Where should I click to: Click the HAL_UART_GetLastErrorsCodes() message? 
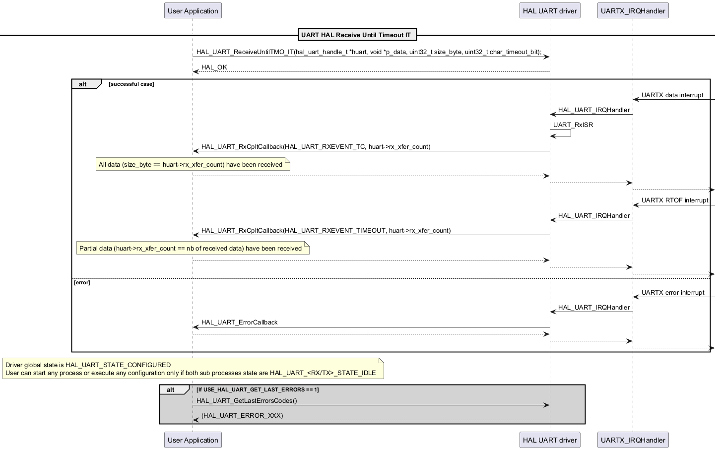click(x=247, y=401)
